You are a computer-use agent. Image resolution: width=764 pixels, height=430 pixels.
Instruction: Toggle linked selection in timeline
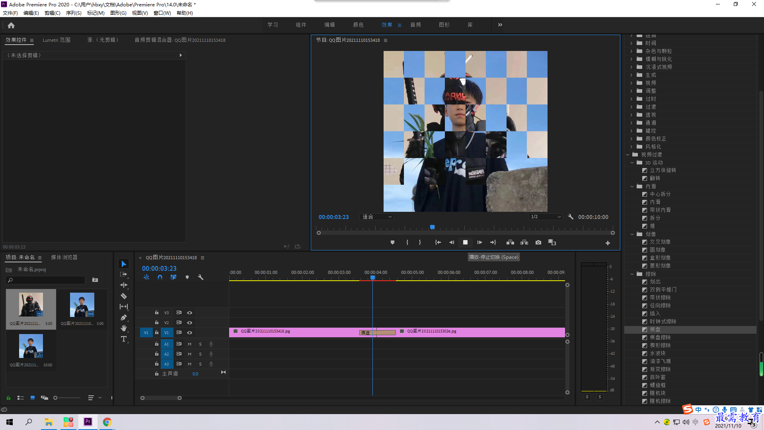tap(173, 277)
